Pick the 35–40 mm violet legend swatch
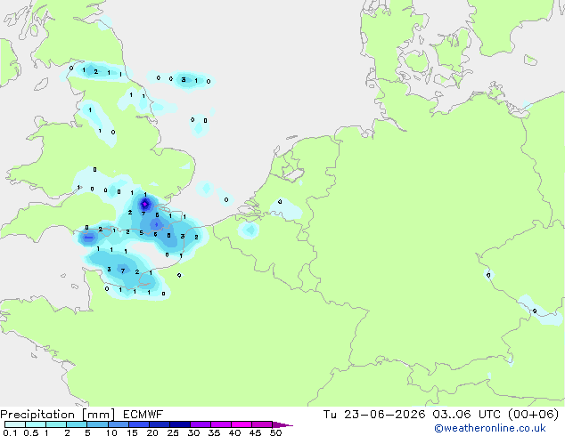The height and width of the screenshot is (436, 565). pos(220,424)
